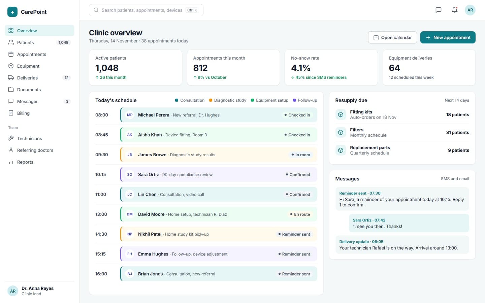Open Deliveries in sidebar

39,78
